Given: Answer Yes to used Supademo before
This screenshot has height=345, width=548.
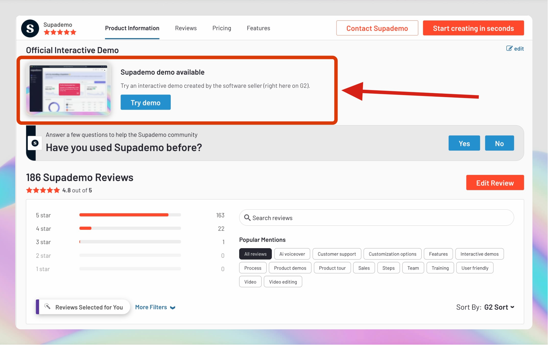Looking at the screenshot, I should pos(464,143).
